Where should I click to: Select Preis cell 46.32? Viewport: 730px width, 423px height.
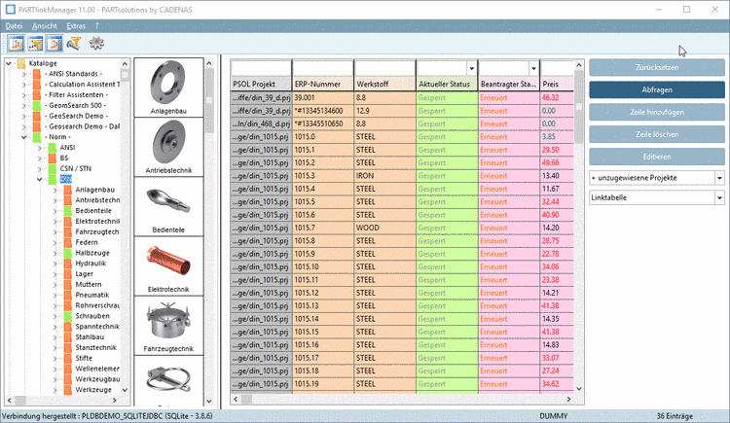coord(557,97)
